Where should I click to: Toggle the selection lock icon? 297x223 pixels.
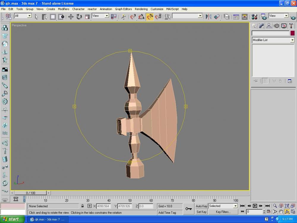click(82, 206)
